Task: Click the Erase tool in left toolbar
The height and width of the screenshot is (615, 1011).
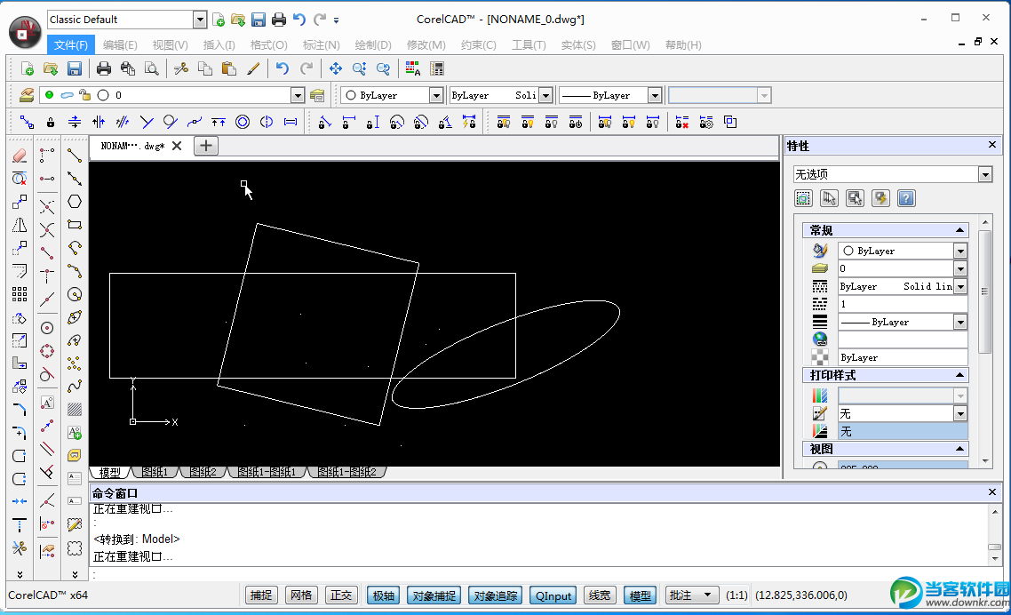Action: (20, 156)
